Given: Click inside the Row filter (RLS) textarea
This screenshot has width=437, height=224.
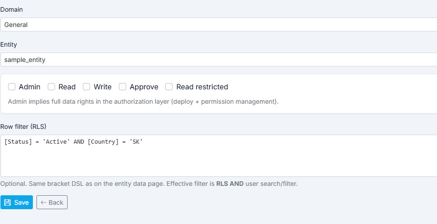Looking at the screenshot, I should click(219, 156).
